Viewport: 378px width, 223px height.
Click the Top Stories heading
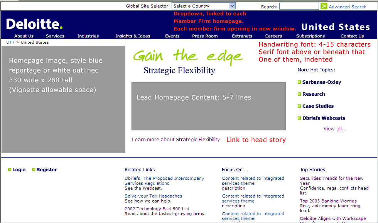pos(312,169)
